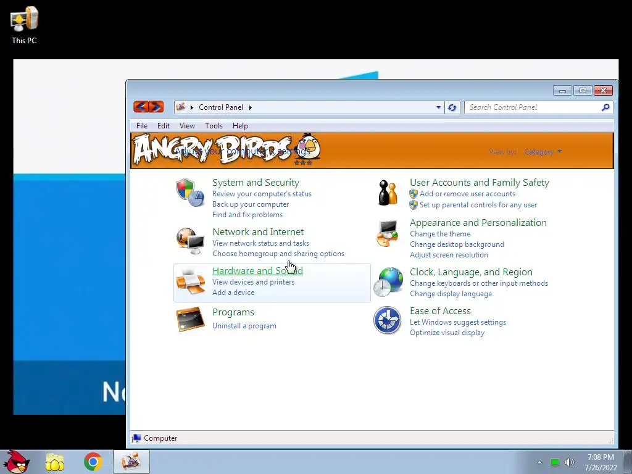Open the Edit menu
This screenshot has height=474, width=632.
(x=163, y=126)
